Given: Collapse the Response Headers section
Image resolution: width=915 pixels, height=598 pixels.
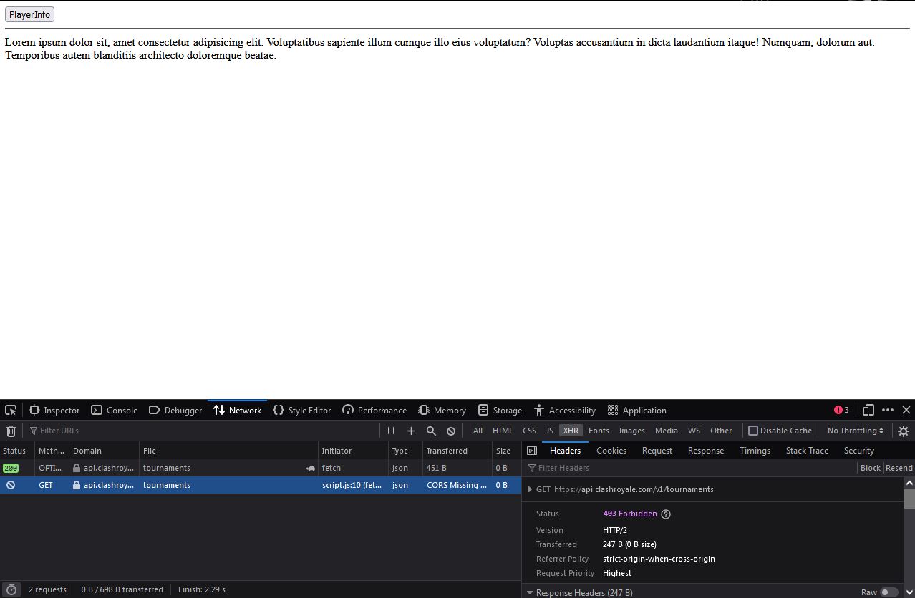Looking at the screenshot, I should (x=530, y=592).
